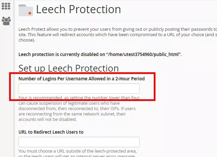Click the Set up Leech Protection heading
217x157 pixels.
click(x=69, y=68)
